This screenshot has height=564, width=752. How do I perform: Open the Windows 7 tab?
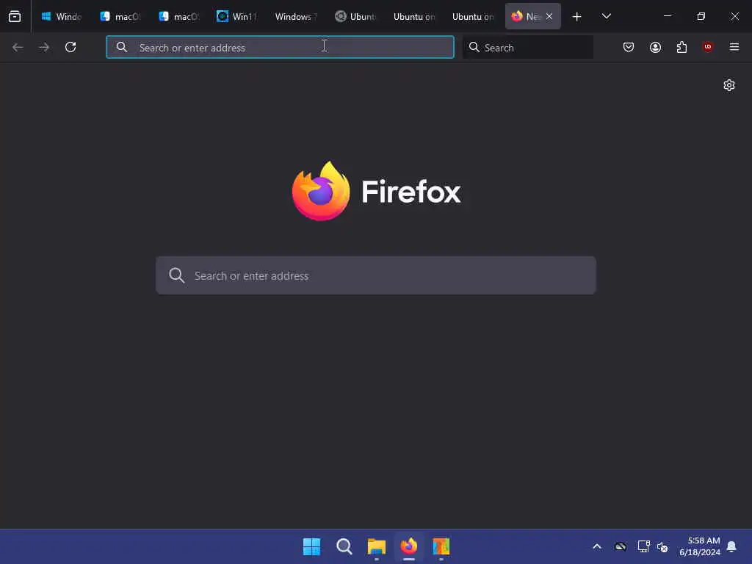(296, 16)
